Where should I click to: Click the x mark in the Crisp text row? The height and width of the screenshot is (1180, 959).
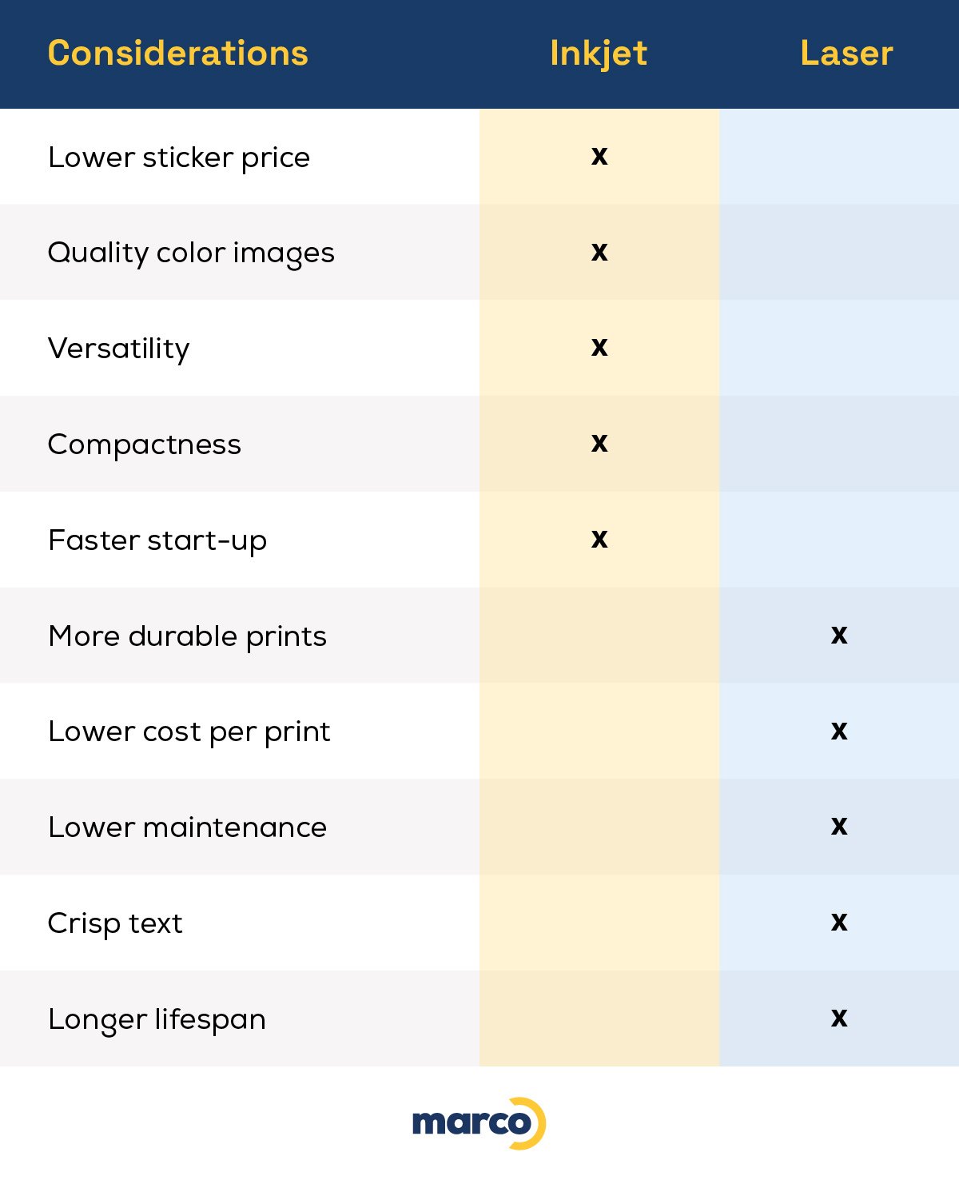(x=839, y=922)
